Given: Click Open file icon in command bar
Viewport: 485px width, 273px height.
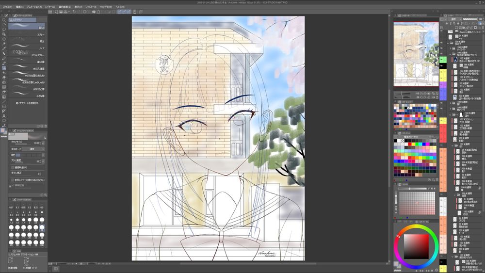Looking at the screenshot, I should (x=61, y=12).
